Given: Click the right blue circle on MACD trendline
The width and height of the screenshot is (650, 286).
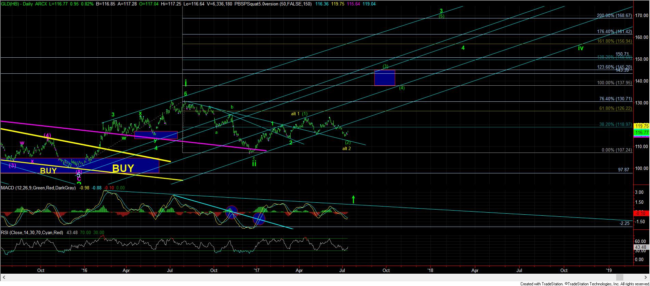Looking at the screenshot, I should click(259, 219).
